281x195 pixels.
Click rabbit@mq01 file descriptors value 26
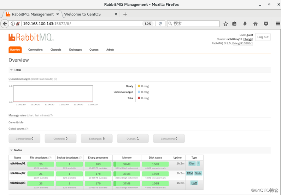point(41,164)
